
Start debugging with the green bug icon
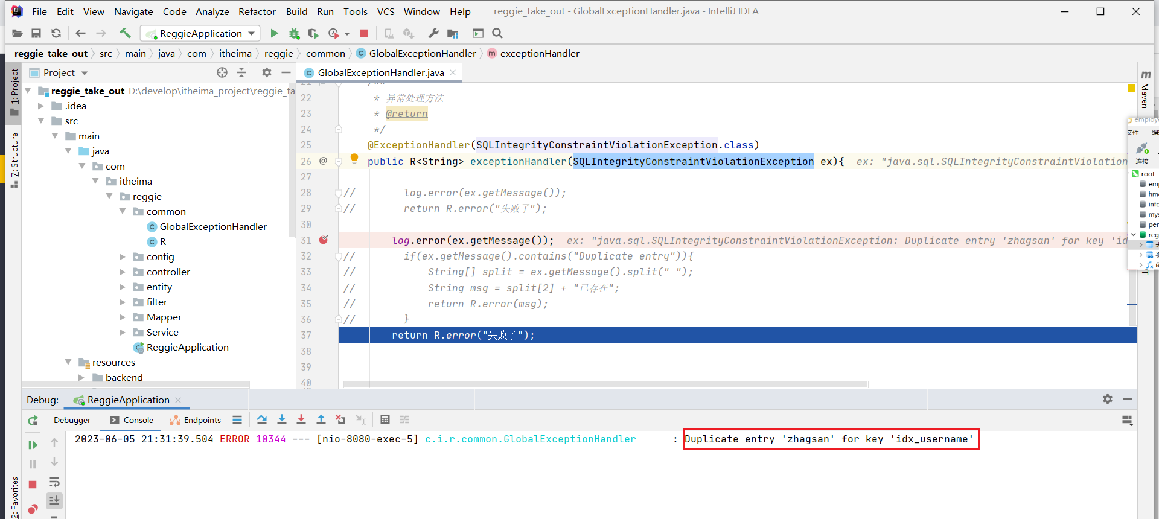[294, 33]
